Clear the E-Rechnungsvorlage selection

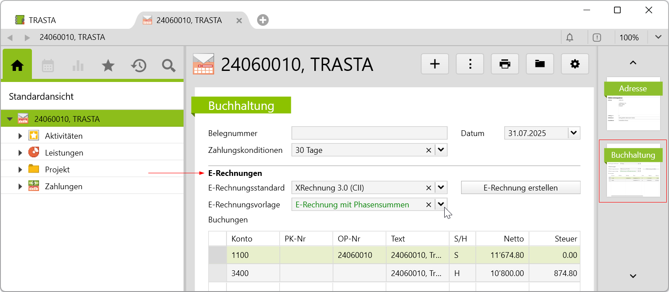[x=429, y=204]
